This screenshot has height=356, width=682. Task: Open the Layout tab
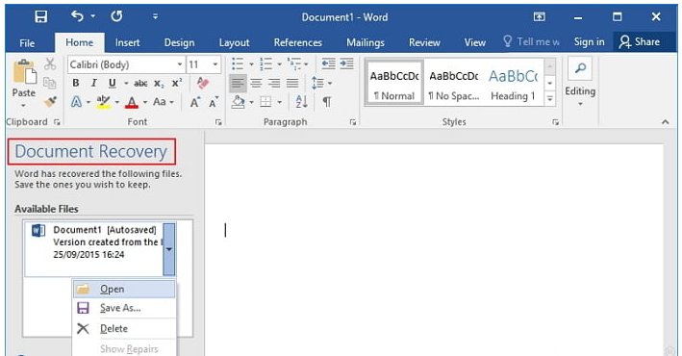(234, 42)
